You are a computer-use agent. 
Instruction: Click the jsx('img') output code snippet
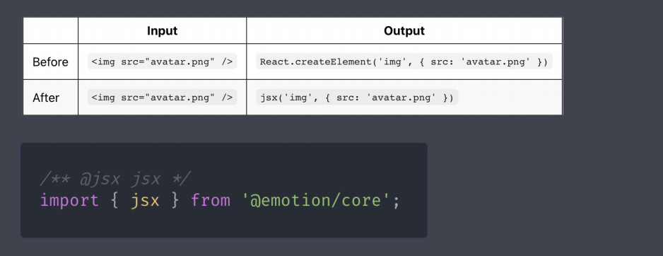click(x=357, y=98)
